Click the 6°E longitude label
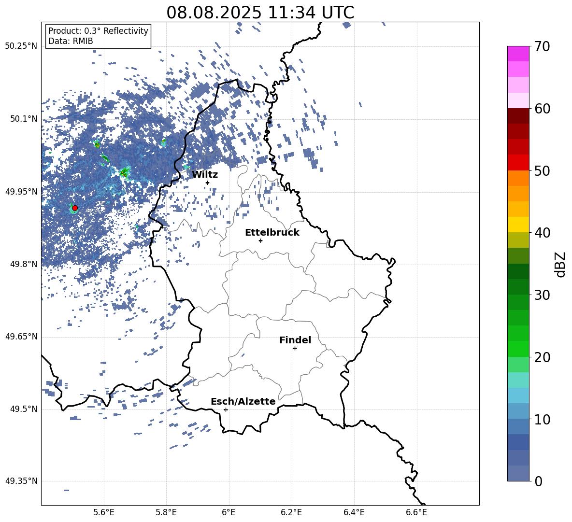Viewport: 572px width, 522px height. (229, 513)
